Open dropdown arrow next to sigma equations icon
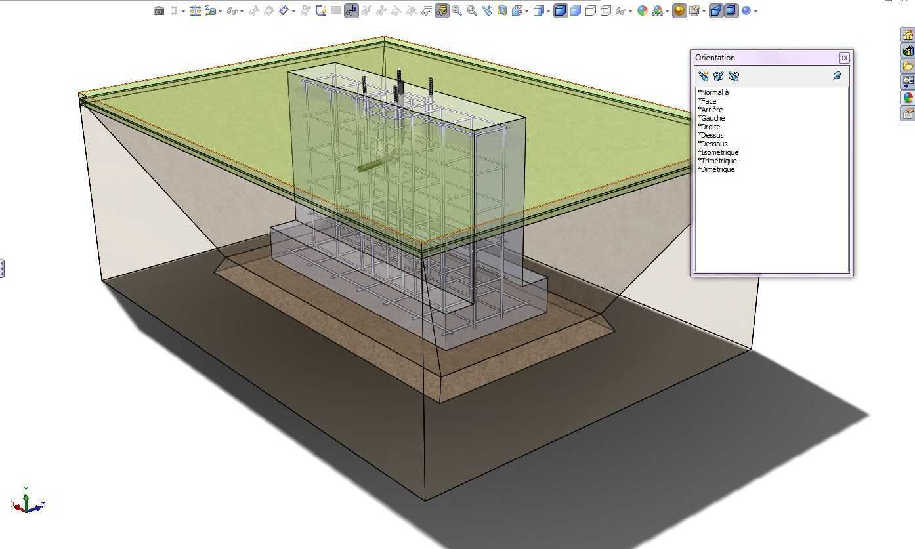The height and width of the screenshot is (549, 915). pyautogui.click(x=220, y=11)
